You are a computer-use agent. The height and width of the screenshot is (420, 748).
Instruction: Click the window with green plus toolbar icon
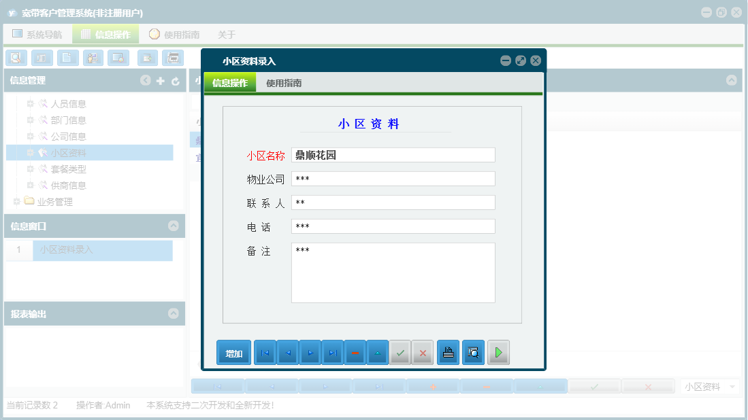tap(148, 58)
